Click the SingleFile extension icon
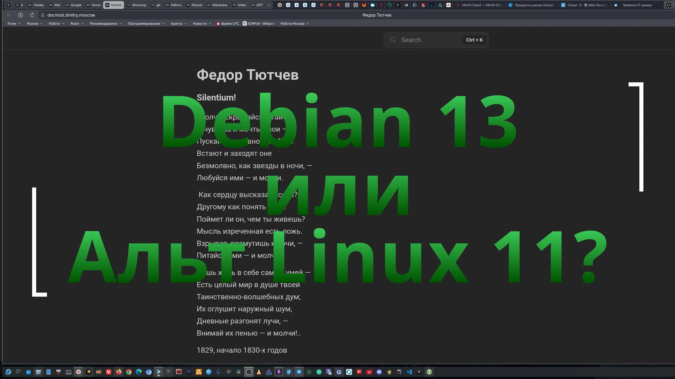Viewport: 675px width, 379px height. [x=423, y=5]
